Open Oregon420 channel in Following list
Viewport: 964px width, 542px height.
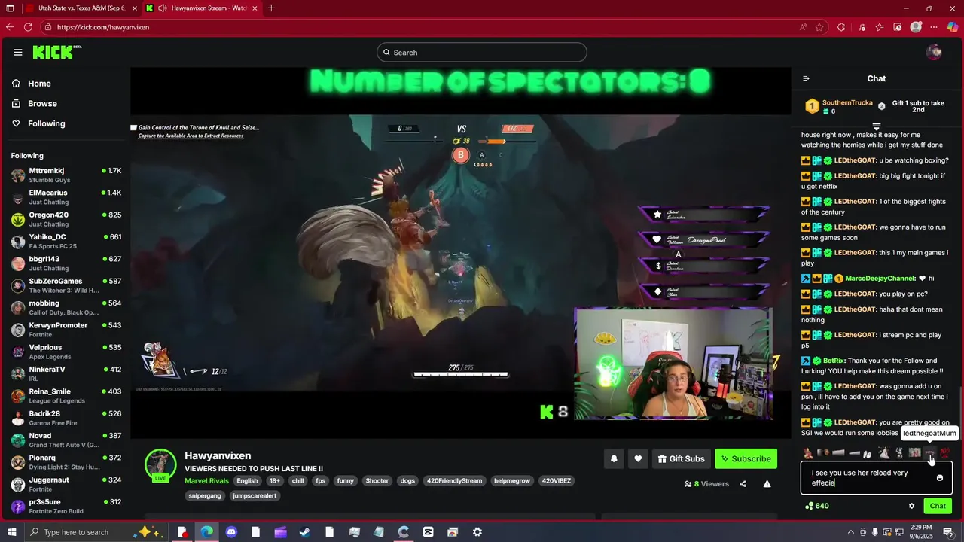tap(66, 219)
